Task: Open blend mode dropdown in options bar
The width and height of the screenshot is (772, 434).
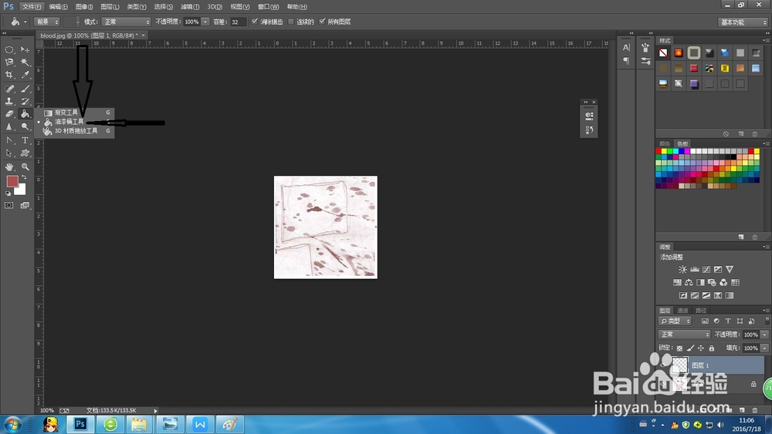Action: (x=126, y=22)
